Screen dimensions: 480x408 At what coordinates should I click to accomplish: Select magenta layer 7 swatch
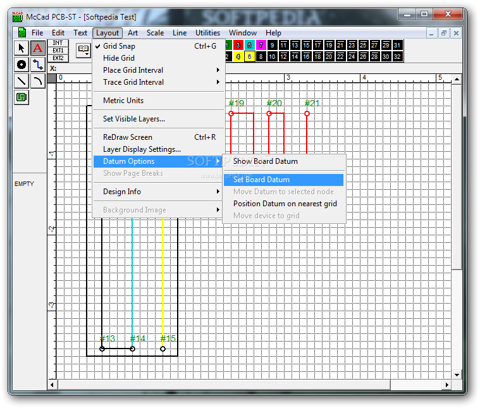261,46
